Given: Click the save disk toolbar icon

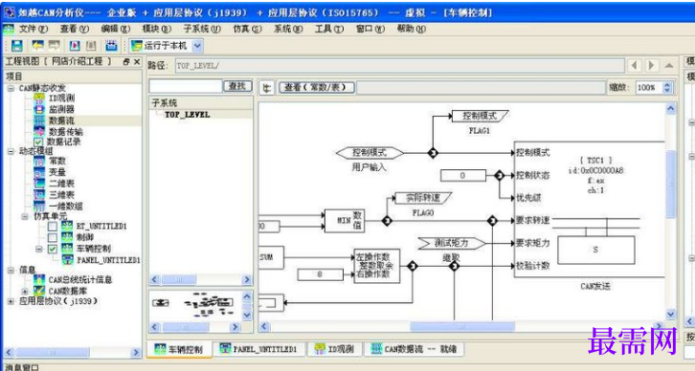Looking at the screenshot, I should pyautogui.click(x=17, y=45).
